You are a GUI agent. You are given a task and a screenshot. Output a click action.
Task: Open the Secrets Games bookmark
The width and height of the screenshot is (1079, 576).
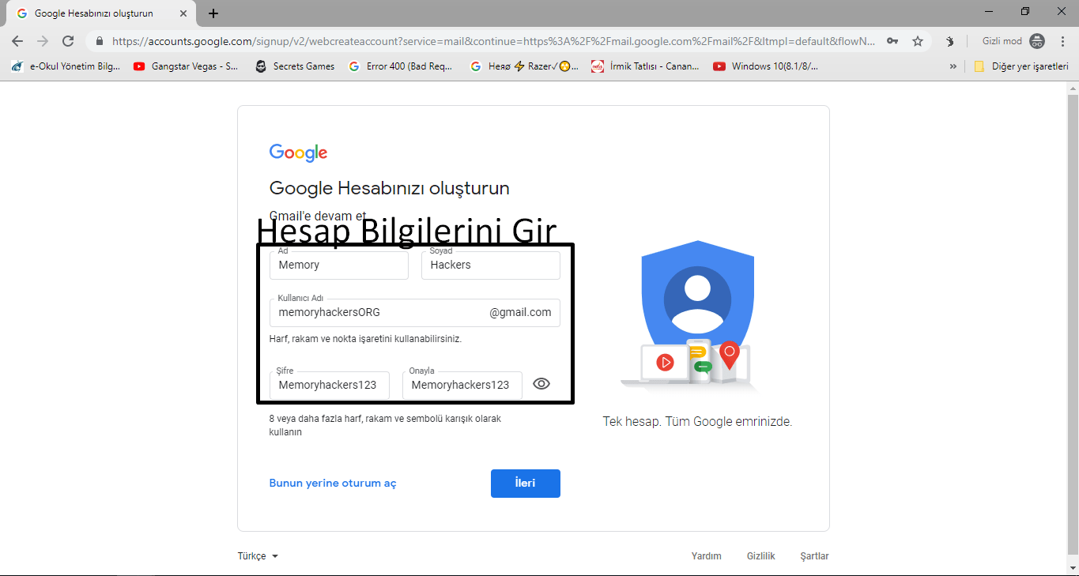click(x=295, y=66)
